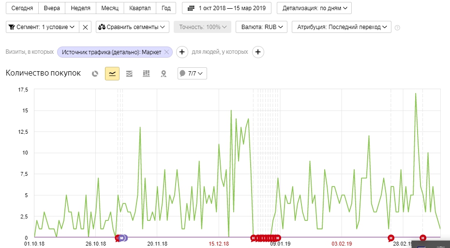The width and height of the screenshot is (450, 248).
Task: Click the attribution help question icon
Action: tap(397, 28)
